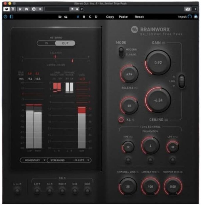This screenshot has width=201, height=205.
Task: Click the HPF knob showing 12
Action: pos(128,147)
